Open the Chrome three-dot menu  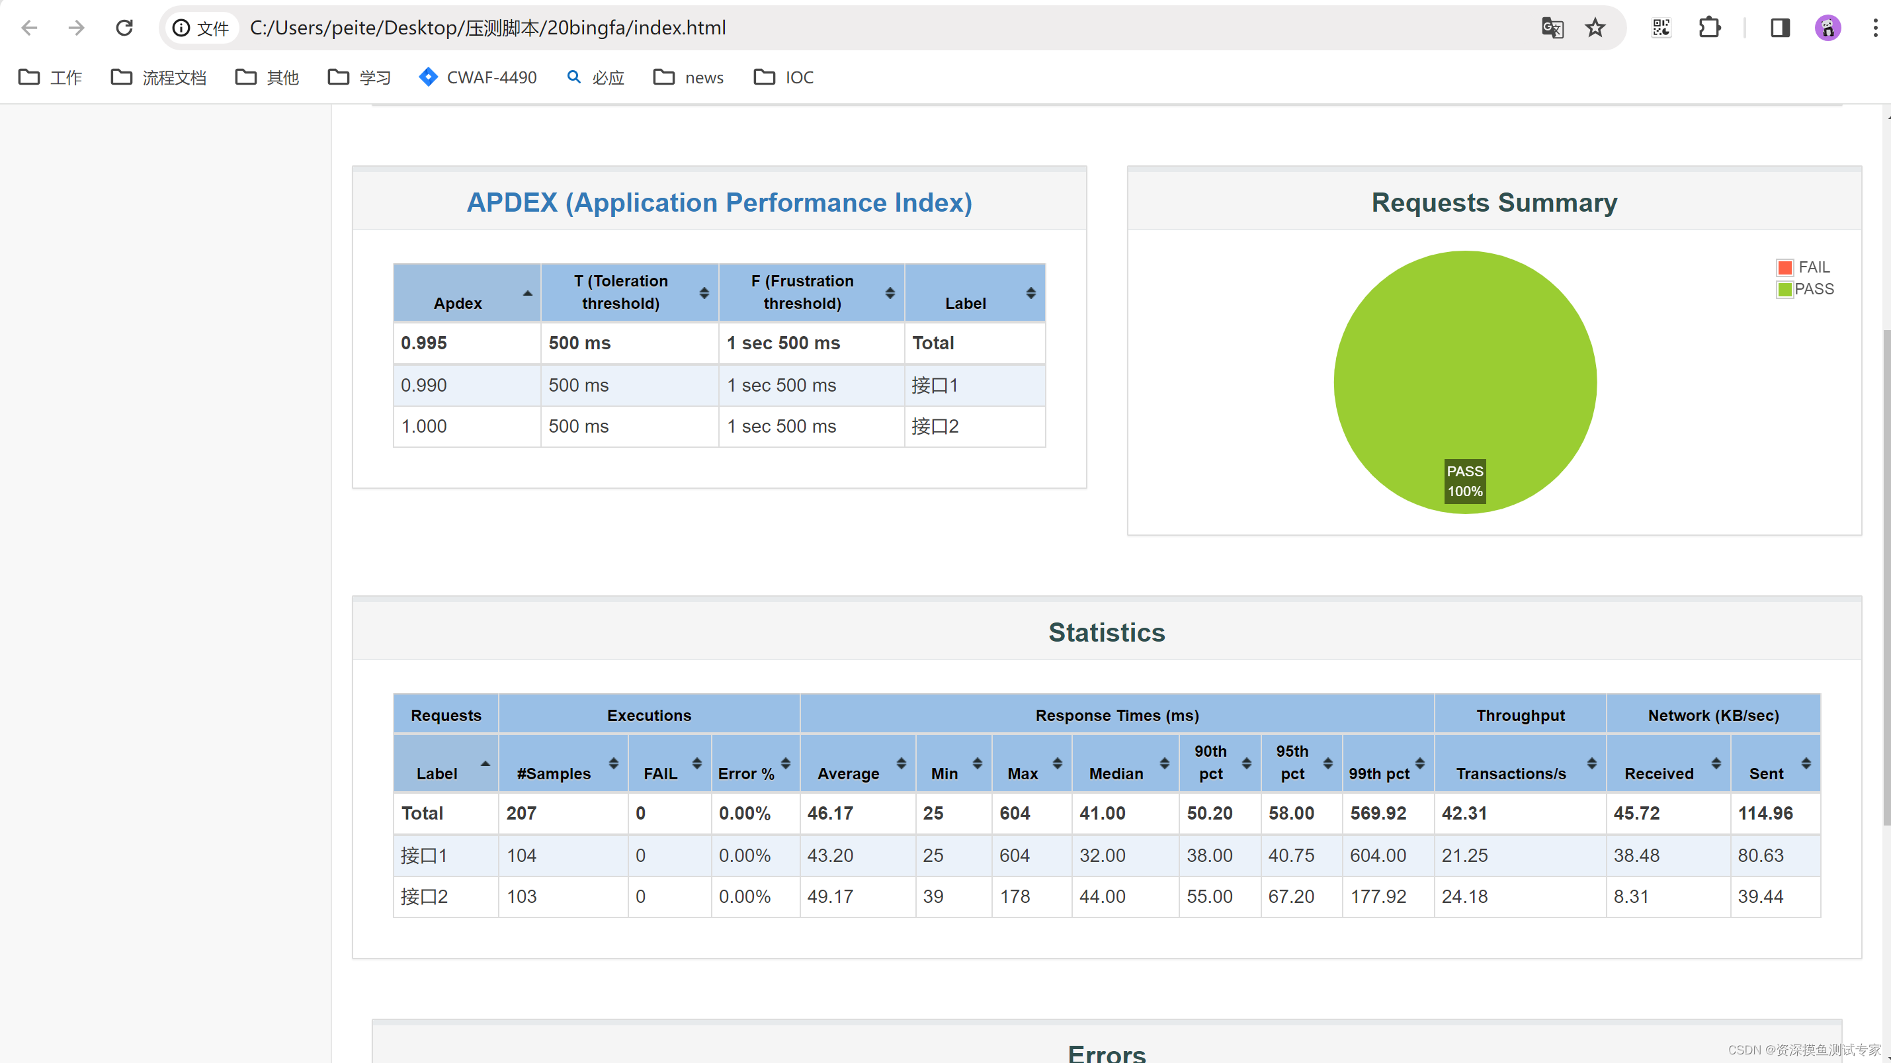coord(1875,28)
